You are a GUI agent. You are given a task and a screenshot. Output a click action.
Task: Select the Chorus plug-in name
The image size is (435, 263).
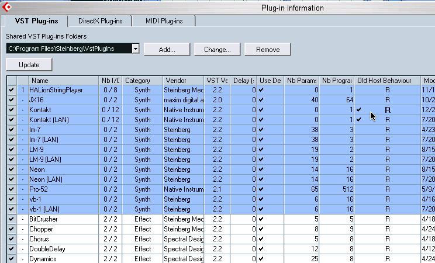[39, 239]
